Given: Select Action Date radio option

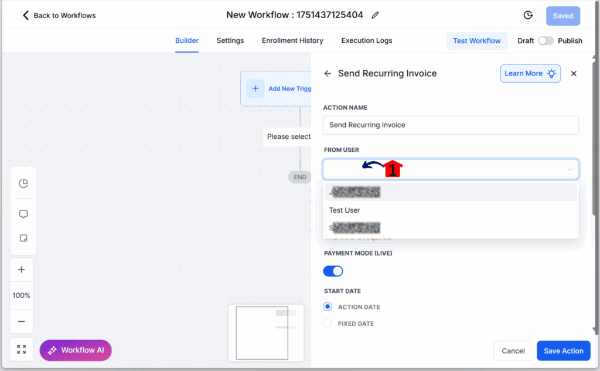Looking at the screenshot, I should pyautogui.click(x=328, y=307).
